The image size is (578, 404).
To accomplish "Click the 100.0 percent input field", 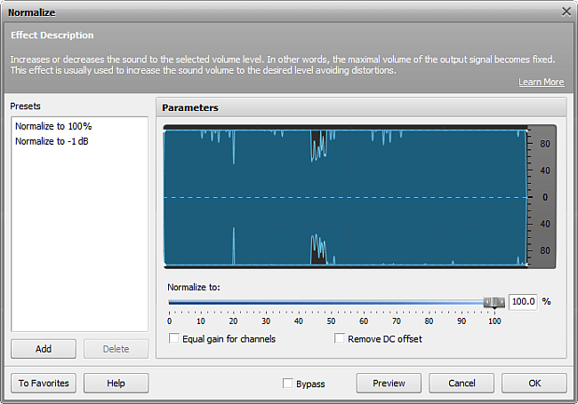I will pyautogui.click(x=523, y=302).
